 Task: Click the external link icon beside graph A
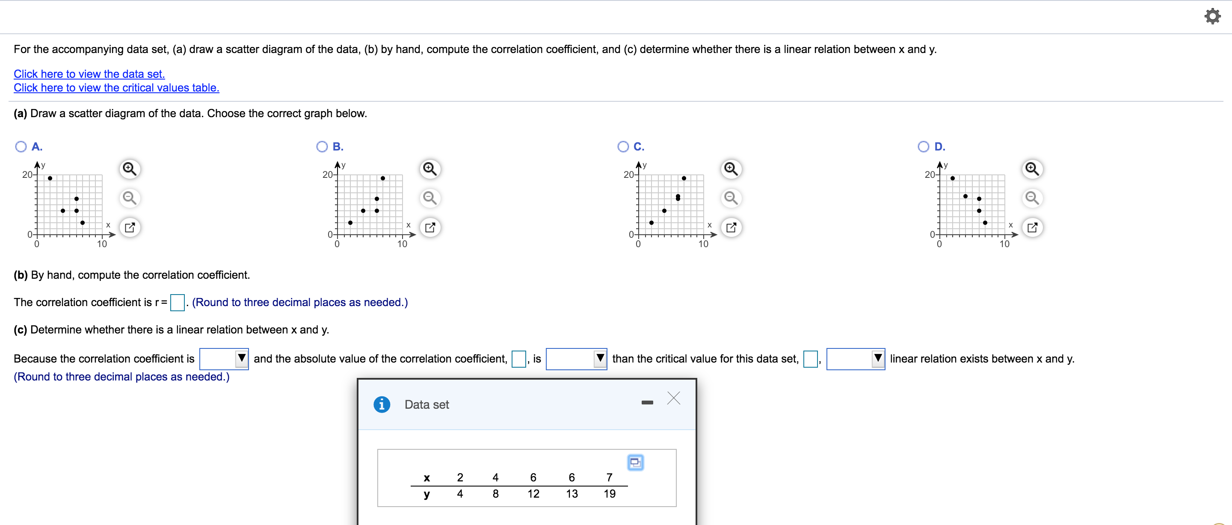point(129,227)
